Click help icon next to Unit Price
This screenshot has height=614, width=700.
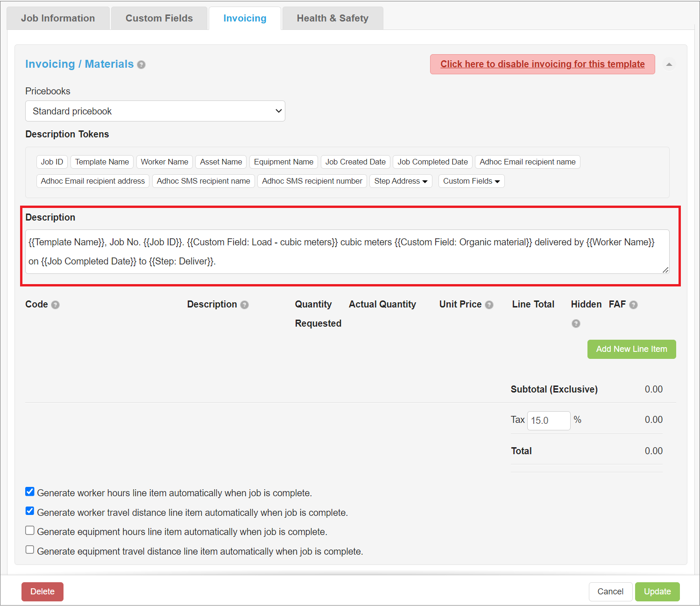point(489,305)
